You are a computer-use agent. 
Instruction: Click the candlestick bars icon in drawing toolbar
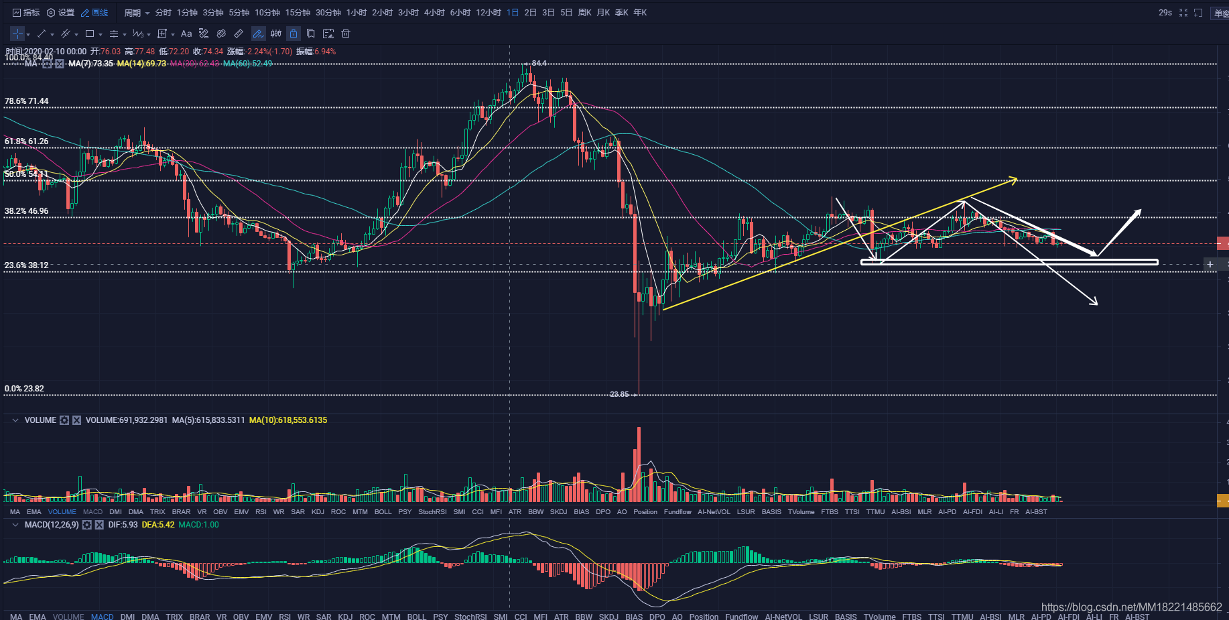[276, 34]
